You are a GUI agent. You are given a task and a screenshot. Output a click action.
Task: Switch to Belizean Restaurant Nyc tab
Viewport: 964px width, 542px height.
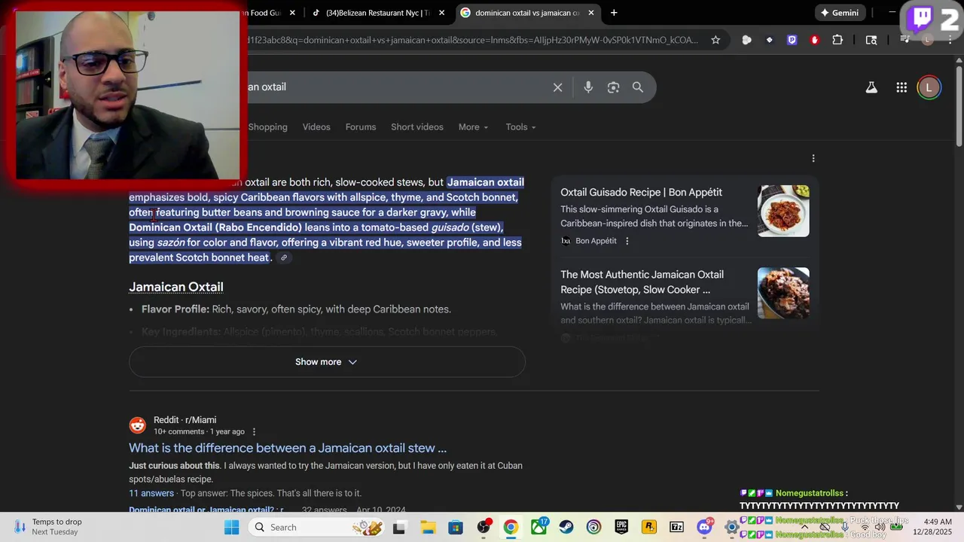point(378,13)
